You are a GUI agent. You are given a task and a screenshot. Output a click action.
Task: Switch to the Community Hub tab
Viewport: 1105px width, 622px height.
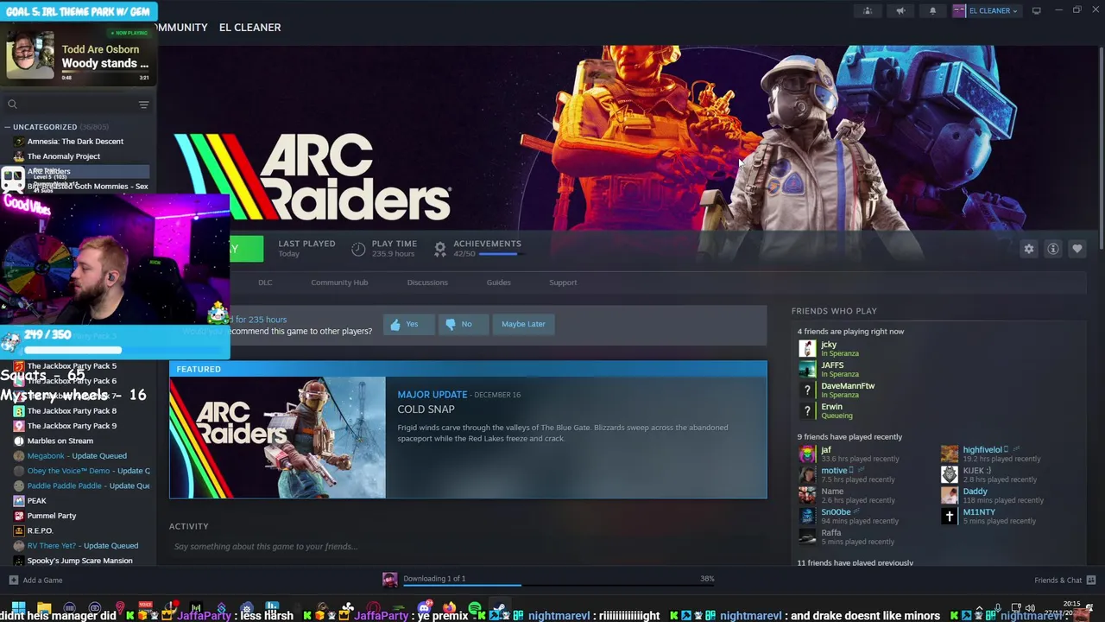[339, 282]
